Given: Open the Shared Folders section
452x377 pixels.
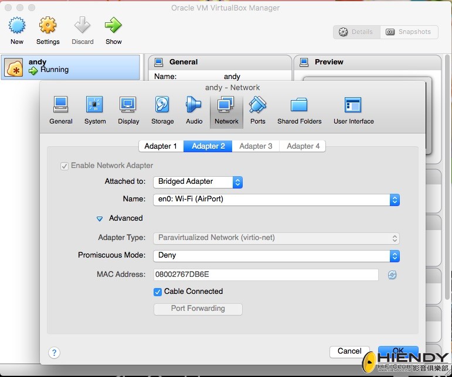Looking at the screenshot, I should click(x=299, y=110).
